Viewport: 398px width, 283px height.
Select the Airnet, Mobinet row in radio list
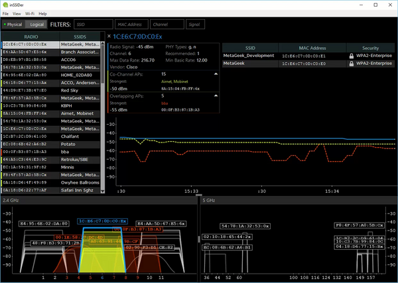coord(51,113)
